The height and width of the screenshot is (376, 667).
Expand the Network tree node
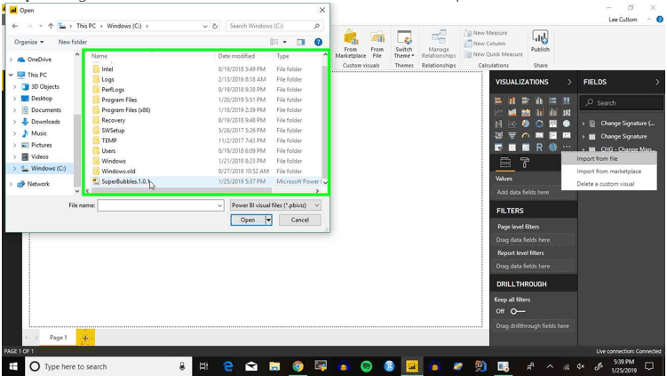pos(11,184)
